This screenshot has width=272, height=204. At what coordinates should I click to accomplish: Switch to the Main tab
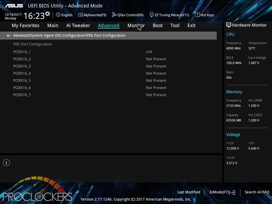click(x=53, y=25)
